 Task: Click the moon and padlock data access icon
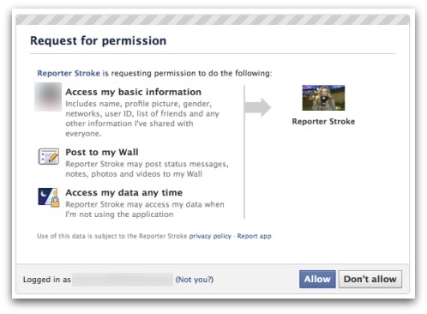tap(49, 197)
